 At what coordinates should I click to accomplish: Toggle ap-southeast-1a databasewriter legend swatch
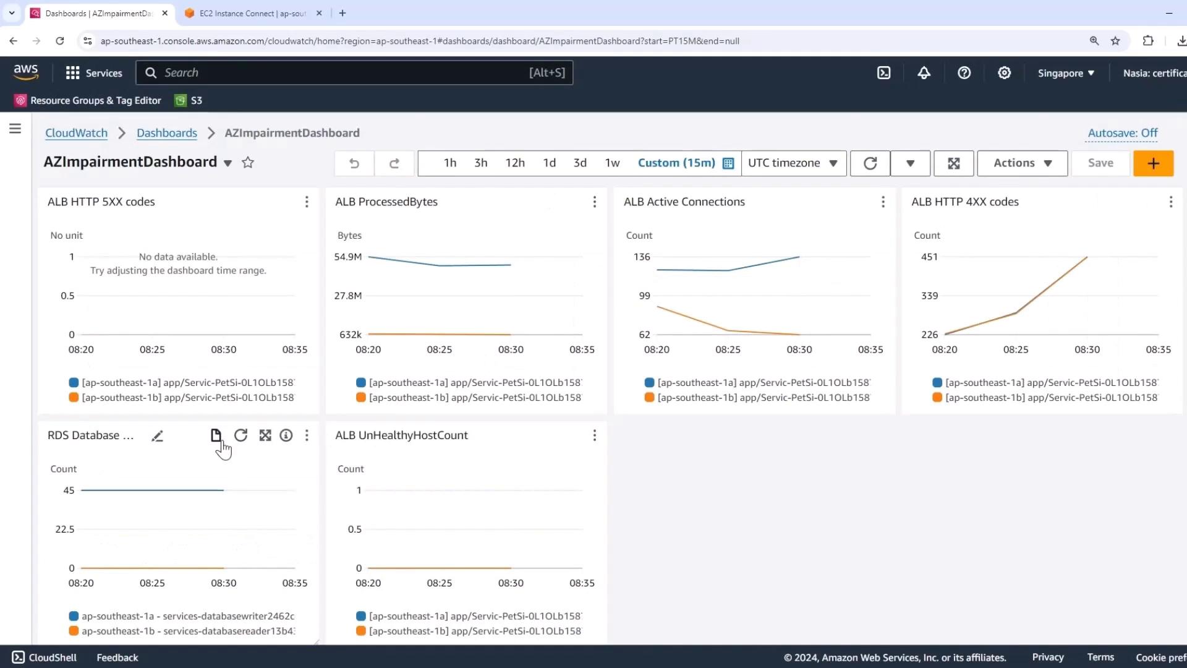tap(74, 617)
